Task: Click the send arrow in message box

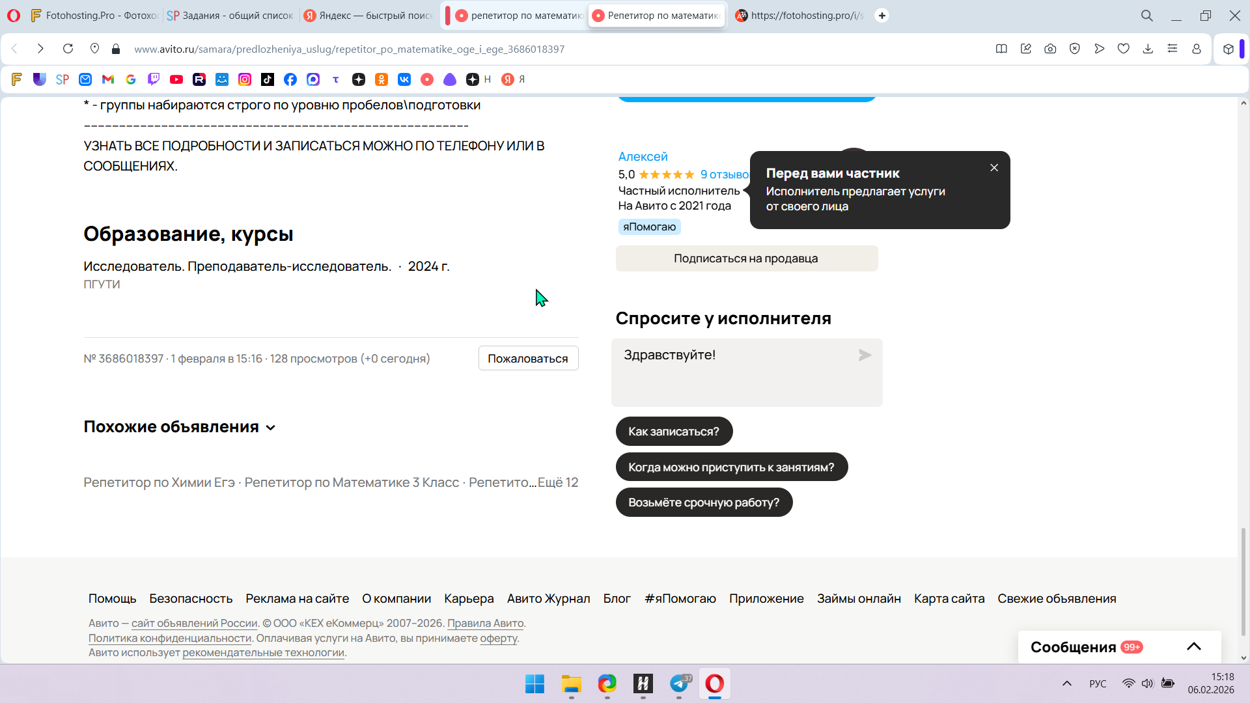Action: [x=865, y=355]
